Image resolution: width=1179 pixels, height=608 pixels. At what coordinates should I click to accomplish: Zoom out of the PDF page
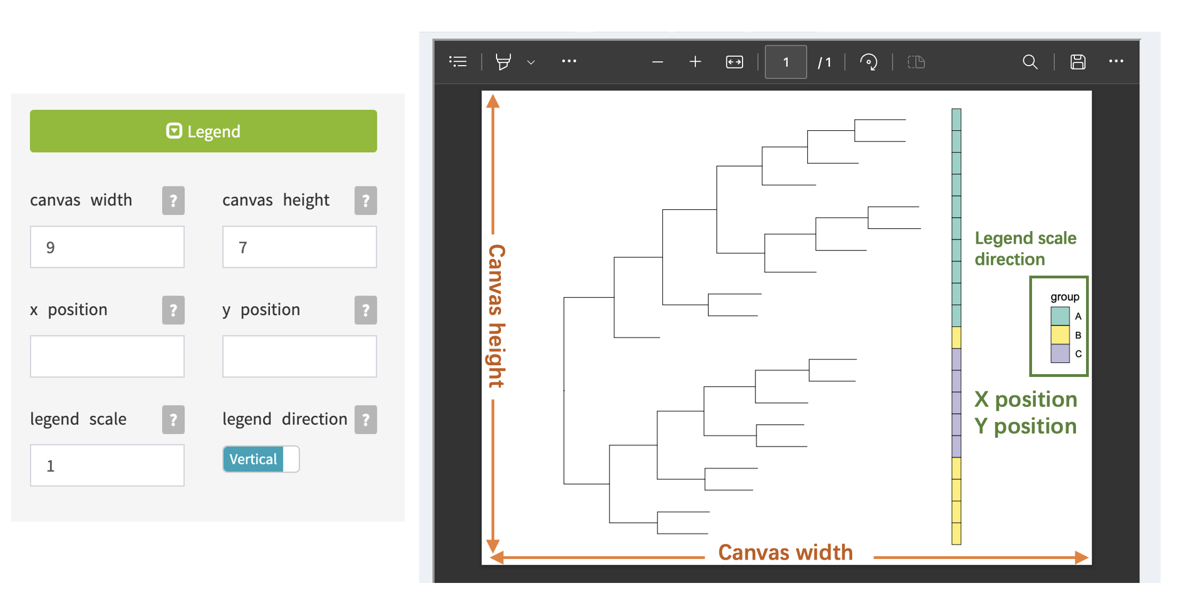pyautogui.click(x=657, y=62)
